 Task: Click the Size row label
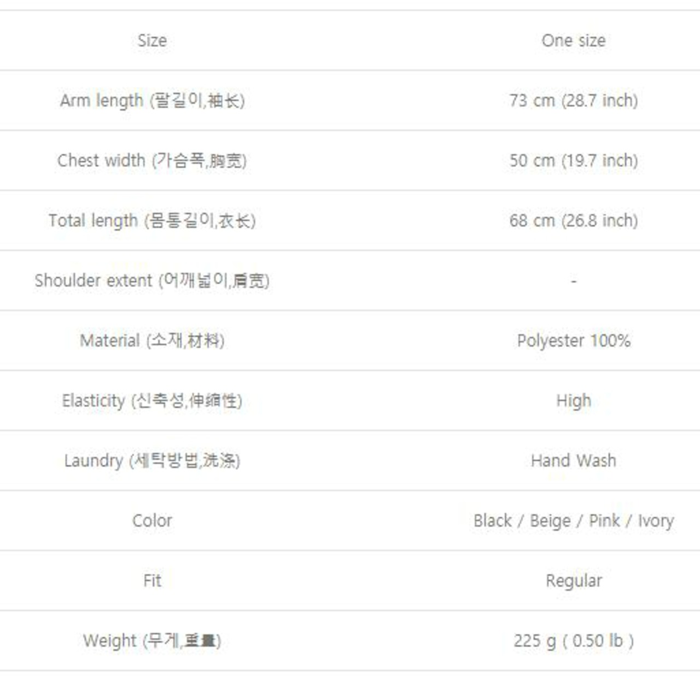point(152,40)
